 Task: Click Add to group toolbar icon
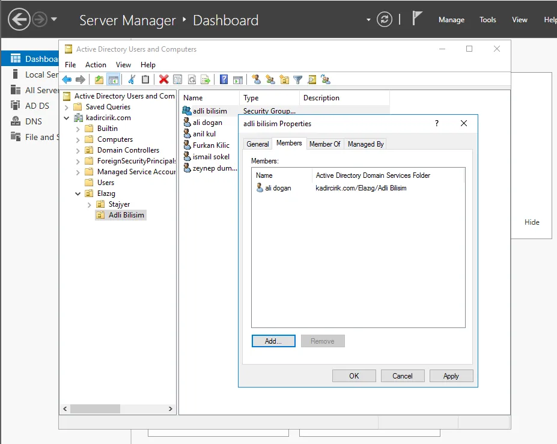[326, 79]
